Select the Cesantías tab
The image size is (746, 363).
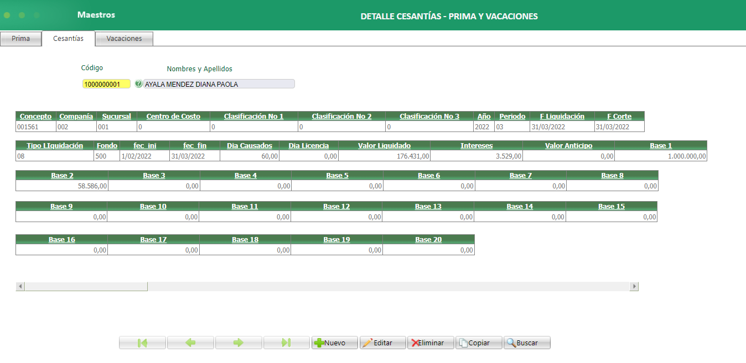coord(68,39)
